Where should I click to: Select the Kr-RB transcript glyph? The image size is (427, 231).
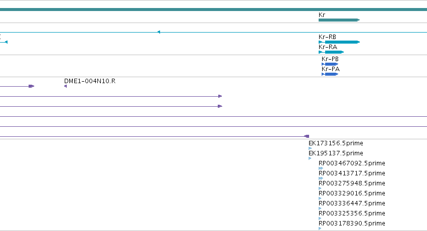[339, 42]
